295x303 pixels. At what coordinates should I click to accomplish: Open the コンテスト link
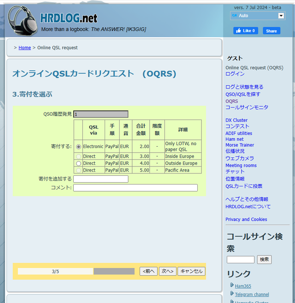[x=237, y=126]
